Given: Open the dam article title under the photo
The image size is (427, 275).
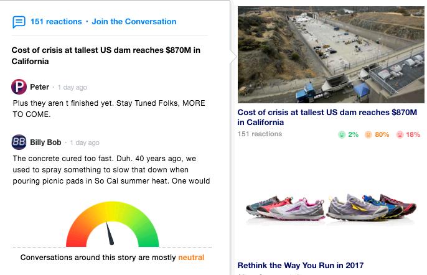Looking at the screenshot, I should coord(327,118).
